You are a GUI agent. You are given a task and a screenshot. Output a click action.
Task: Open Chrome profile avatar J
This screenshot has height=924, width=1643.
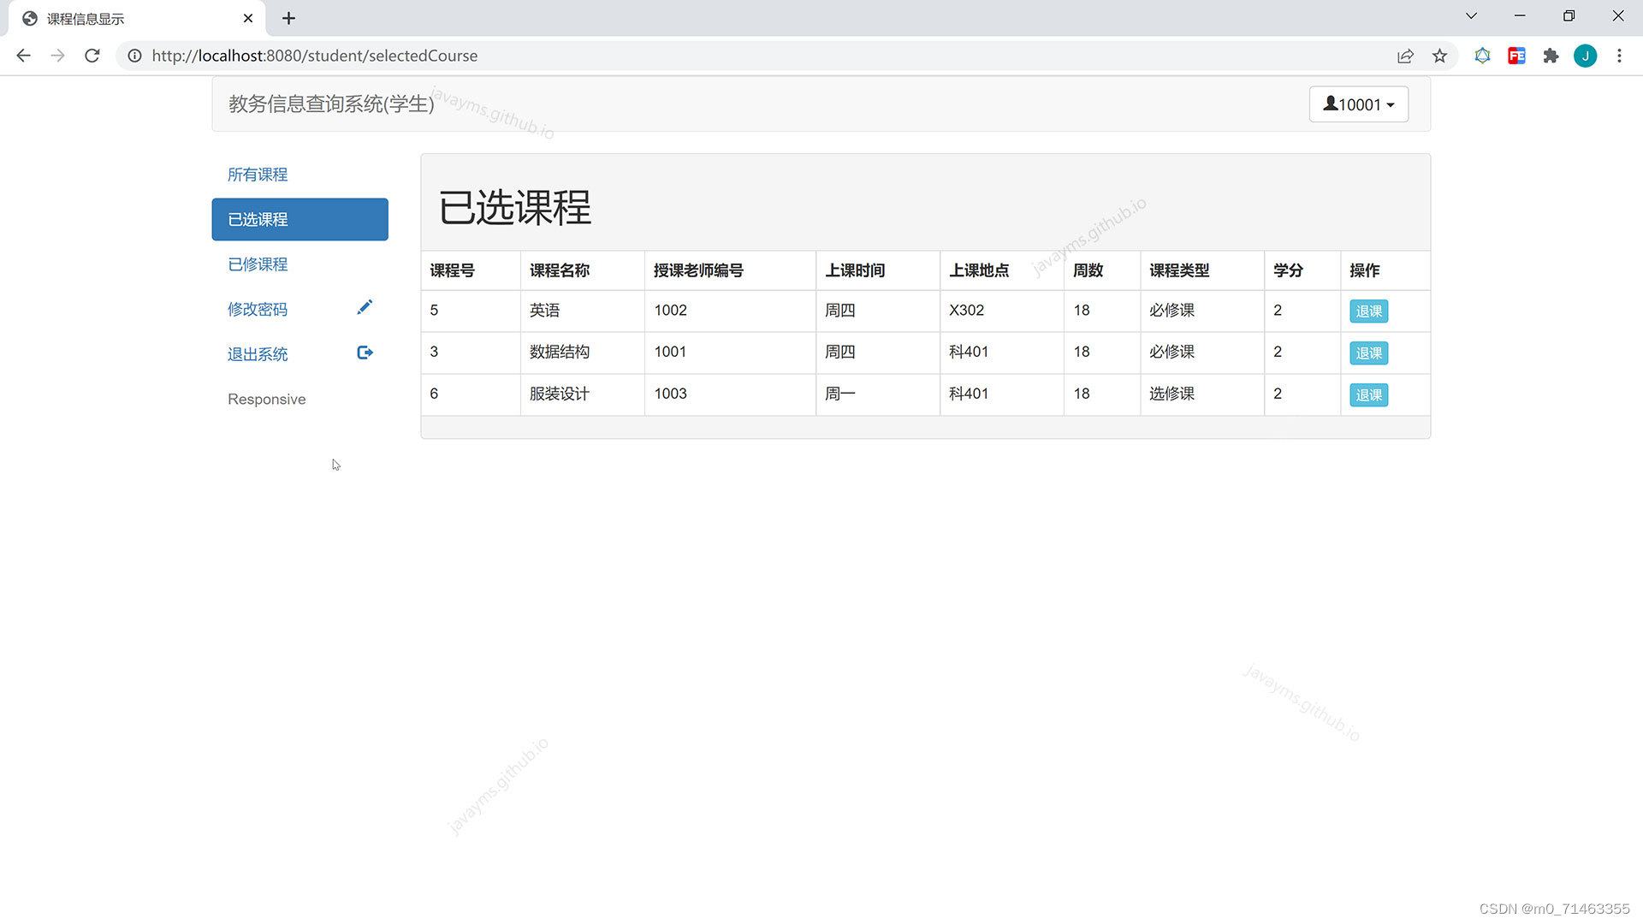1585,56
